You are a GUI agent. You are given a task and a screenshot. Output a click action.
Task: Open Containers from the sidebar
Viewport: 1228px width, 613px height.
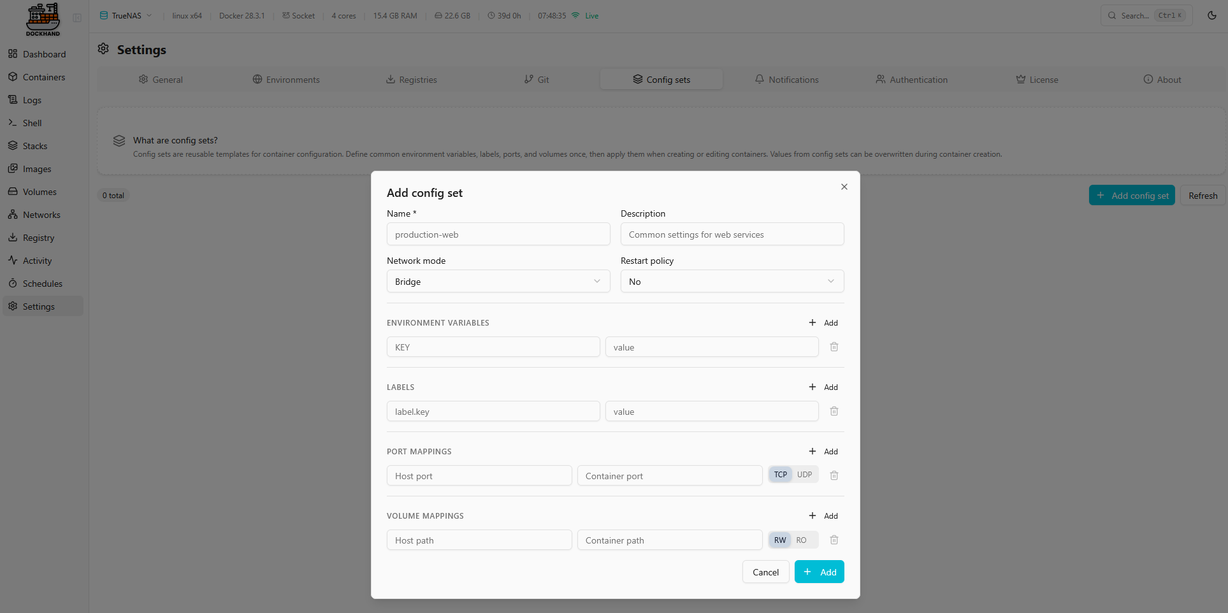click(x=43, y=77)
